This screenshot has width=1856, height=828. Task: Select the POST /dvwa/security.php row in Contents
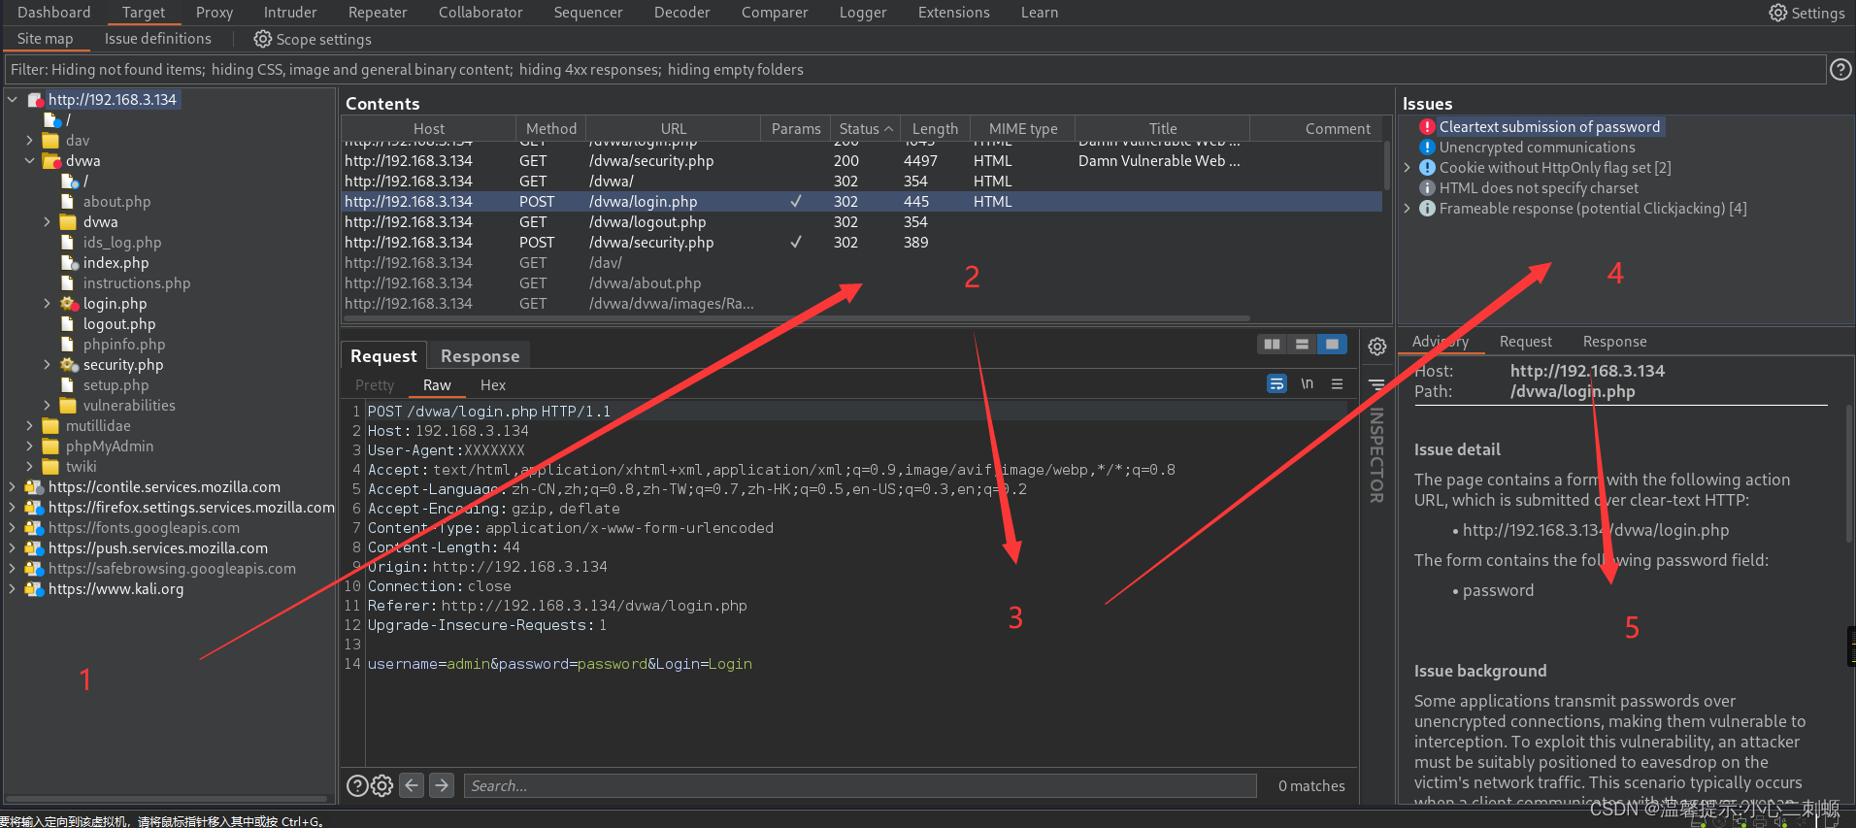[862, 243]
